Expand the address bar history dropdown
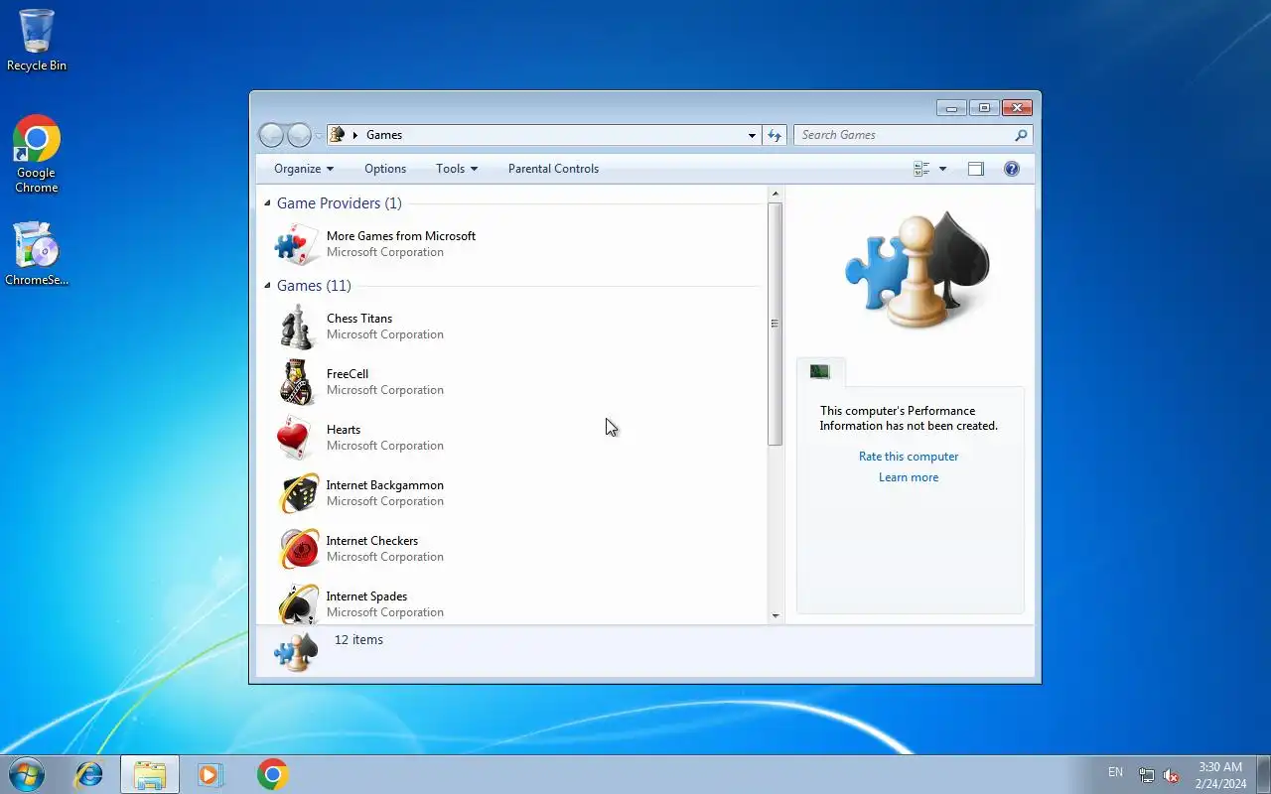Screen dimensions: 1271x794 click(752, 135)
